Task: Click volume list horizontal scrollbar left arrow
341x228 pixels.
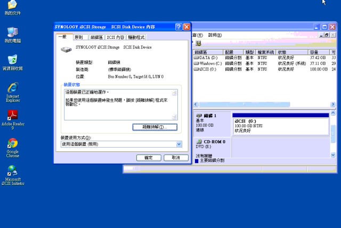Action: (196, 104)
